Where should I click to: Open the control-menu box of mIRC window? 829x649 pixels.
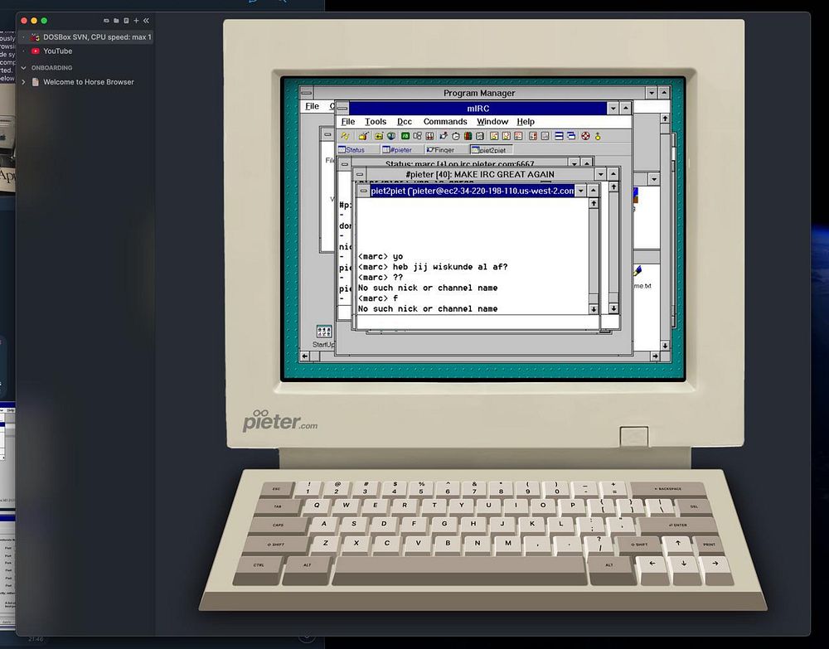(342, 109)
